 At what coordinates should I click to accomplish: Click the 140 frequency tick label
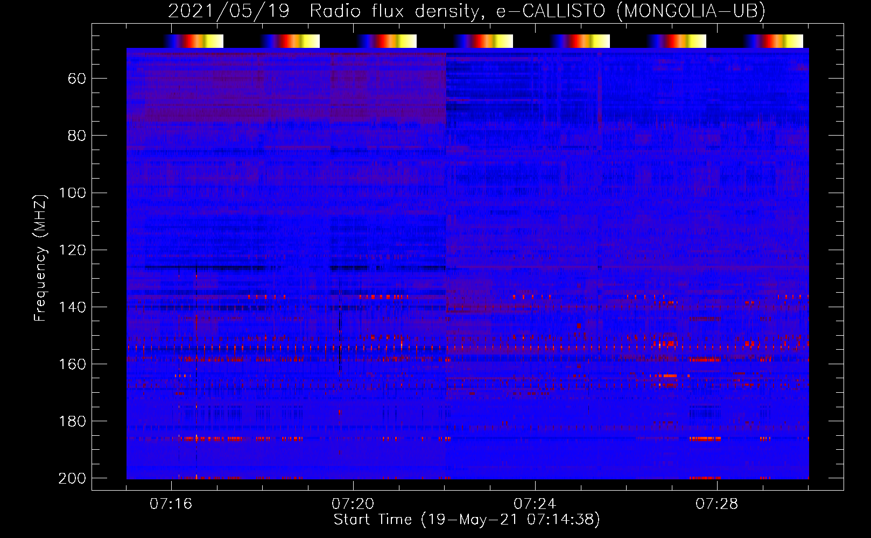(72, 307)
